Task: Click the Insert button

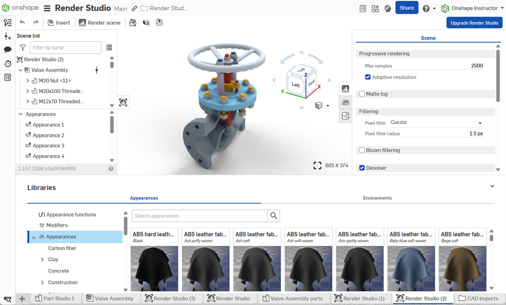Action: 59,23
